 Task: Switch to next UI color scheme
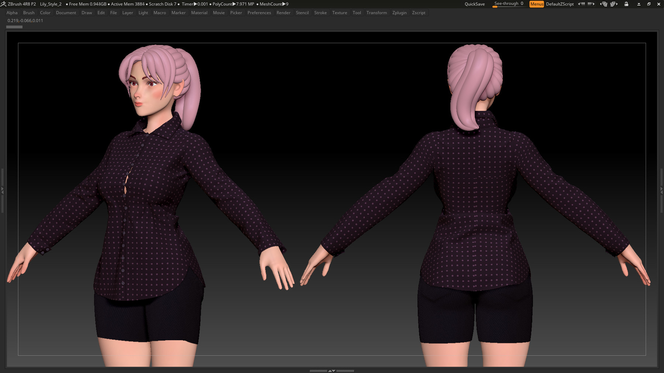point(591,4)
